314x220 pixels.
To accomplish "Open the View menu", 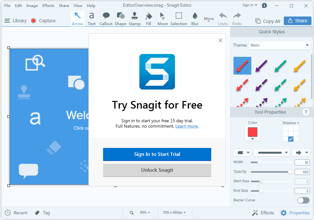I will [x=78, y=6].
